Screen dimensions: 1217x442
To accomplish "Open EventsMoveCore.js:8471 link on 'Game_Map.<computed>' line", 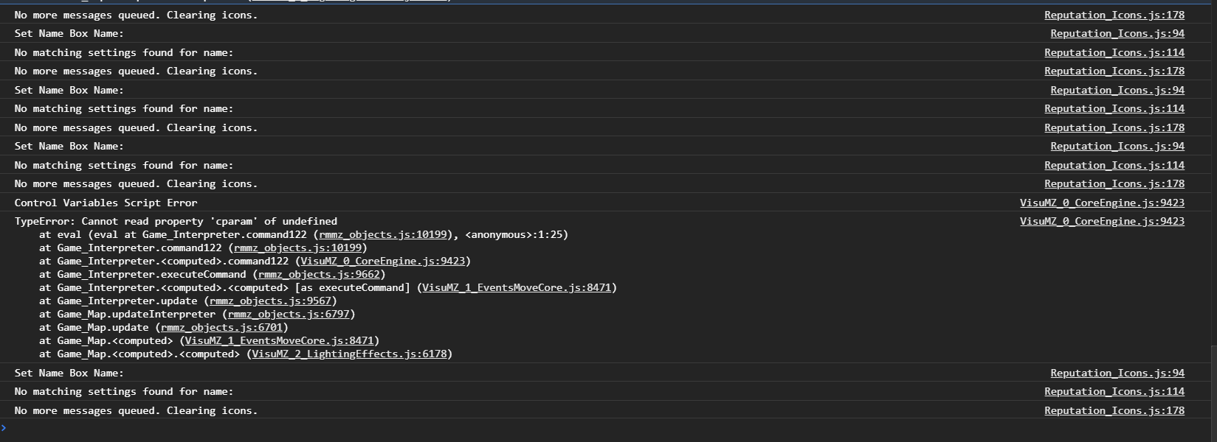I will (x=279, y=340).
